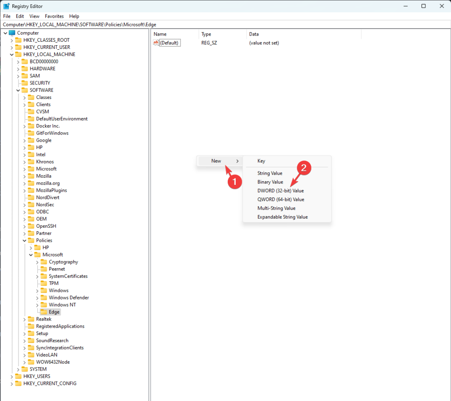Select Key from the New submenu

(261, 161)
